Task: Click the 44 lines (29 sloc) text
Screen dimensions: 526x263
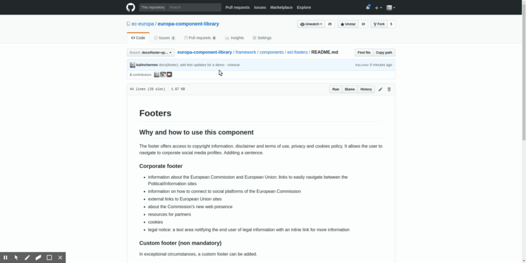Action: (x=147, y=89)
